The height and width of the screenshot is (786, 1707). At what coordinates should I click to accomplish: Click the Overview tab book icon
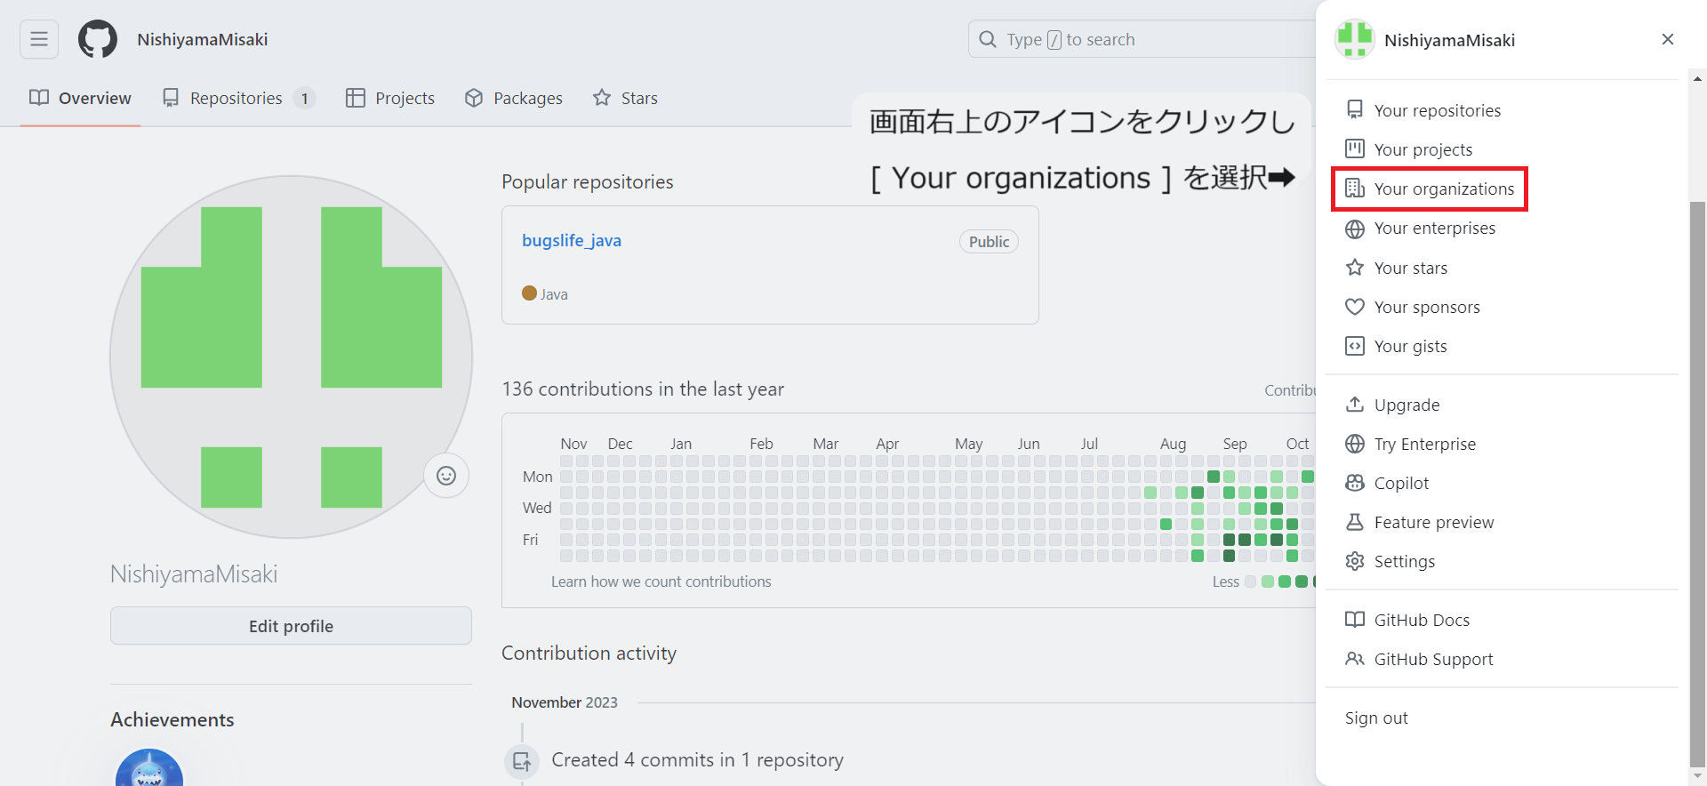(x=39, y=98)
